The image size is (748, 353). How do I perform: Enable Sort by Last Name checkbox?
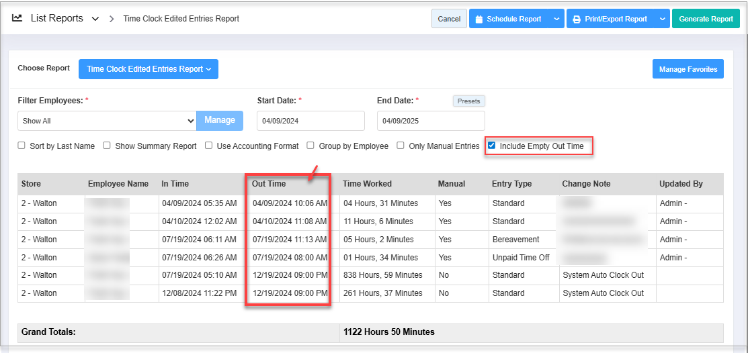(x=22, y=146)
